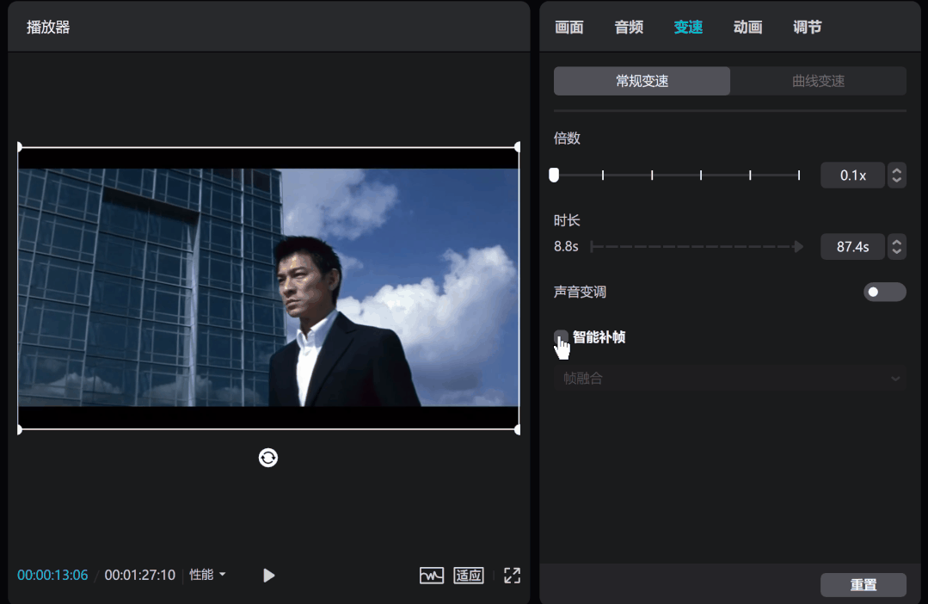Open the 帧融合 dropdown
Screen dimensions: 928x604
point(729,379)
